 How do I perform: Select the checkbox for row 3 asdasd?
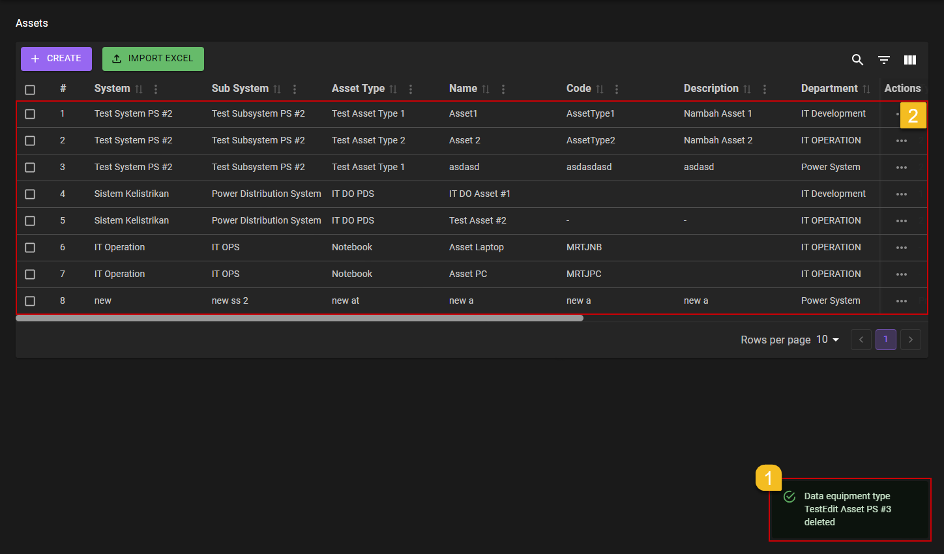30,168
